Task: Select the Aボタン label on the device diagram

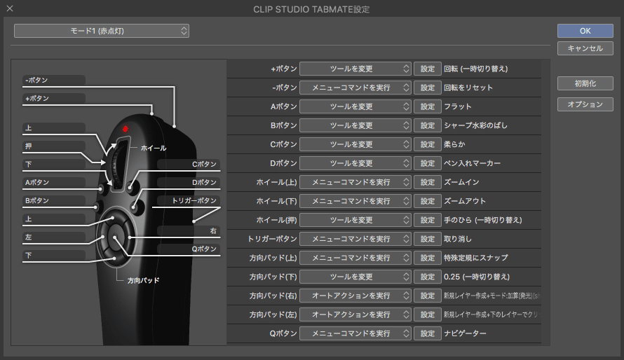Action: tap(54, 182)
